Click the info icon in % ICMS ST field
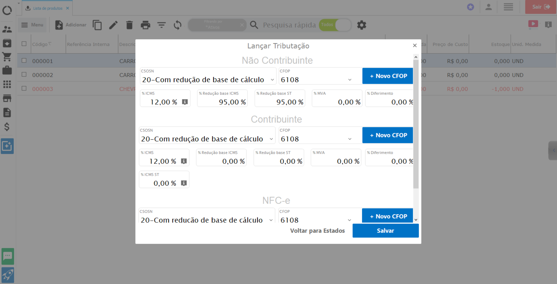Image resolution: width=557 pixels, height=284 pixels. (x=184, y=183)
